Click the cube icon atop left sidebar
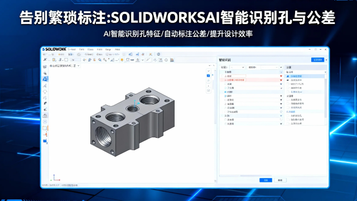 tap(45, 67)
